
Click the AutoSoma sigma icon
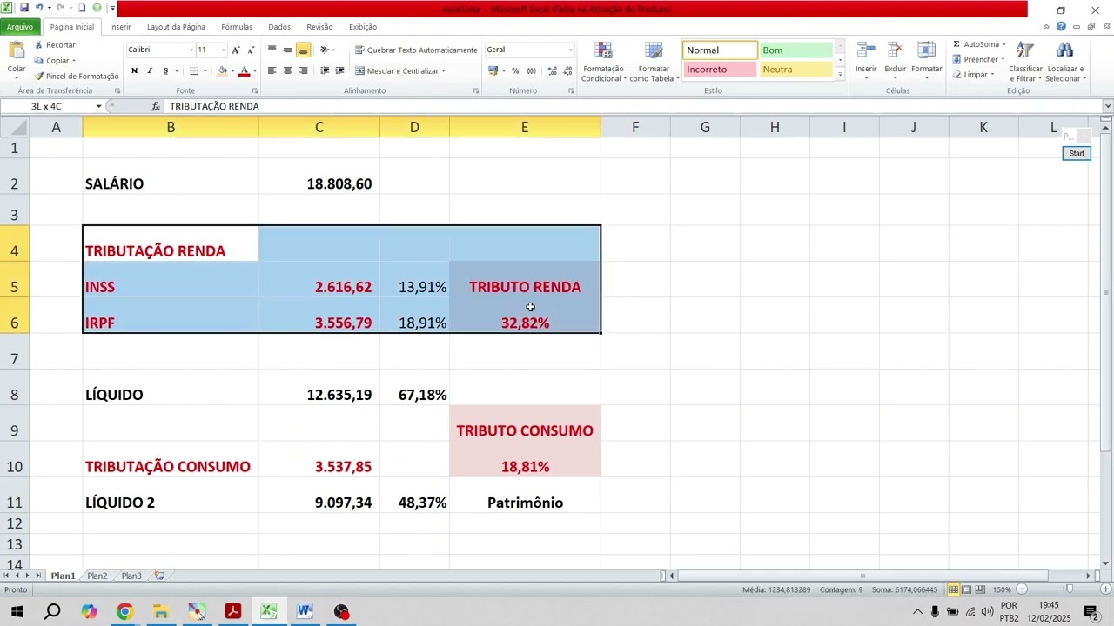click(956, 44)
